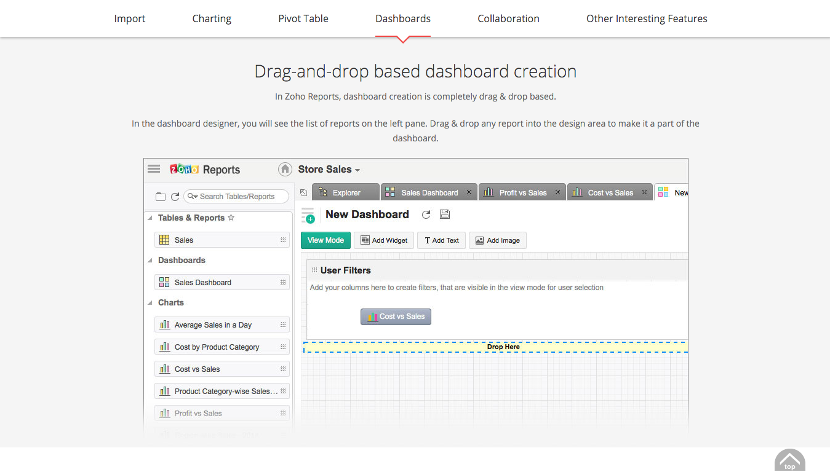830x472 pixels.
Task: Click the scroll-to-top button
Action: pos(790,460)
